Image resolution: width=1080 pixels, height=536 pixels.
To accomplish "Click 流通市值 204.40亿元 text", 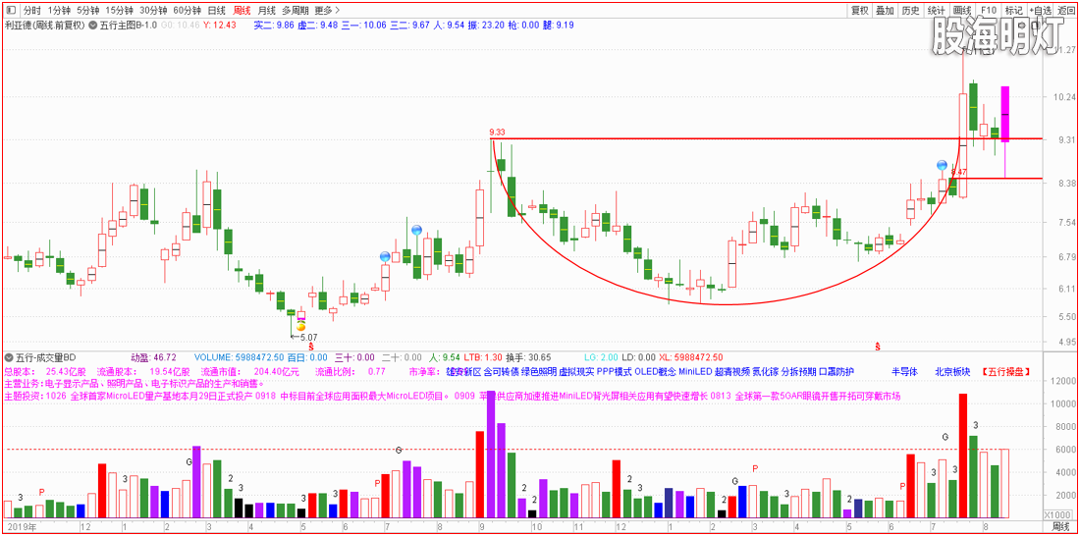I will (x=250, y=372).
